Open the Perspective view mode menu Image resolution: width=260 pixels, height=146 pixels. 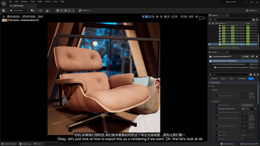[x=13, y=17]
